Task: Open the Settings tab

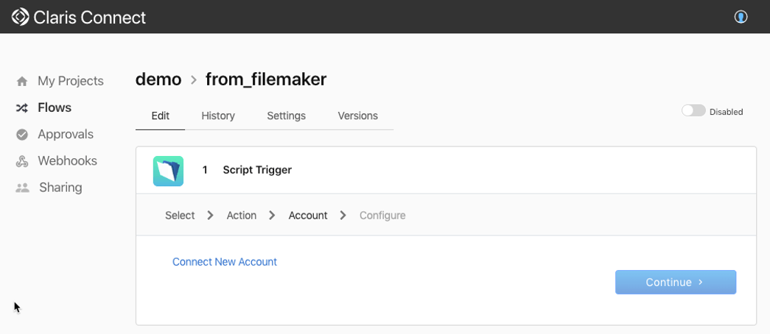Action: click(x=287, y=116)
